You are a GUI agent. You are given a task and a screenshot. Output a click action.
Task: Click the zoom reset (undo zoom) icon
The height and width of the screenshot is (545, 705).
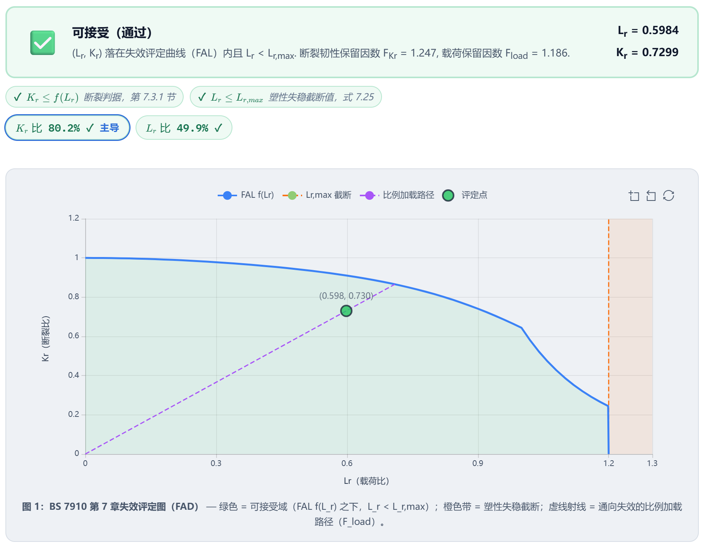(x=651, y=196)
